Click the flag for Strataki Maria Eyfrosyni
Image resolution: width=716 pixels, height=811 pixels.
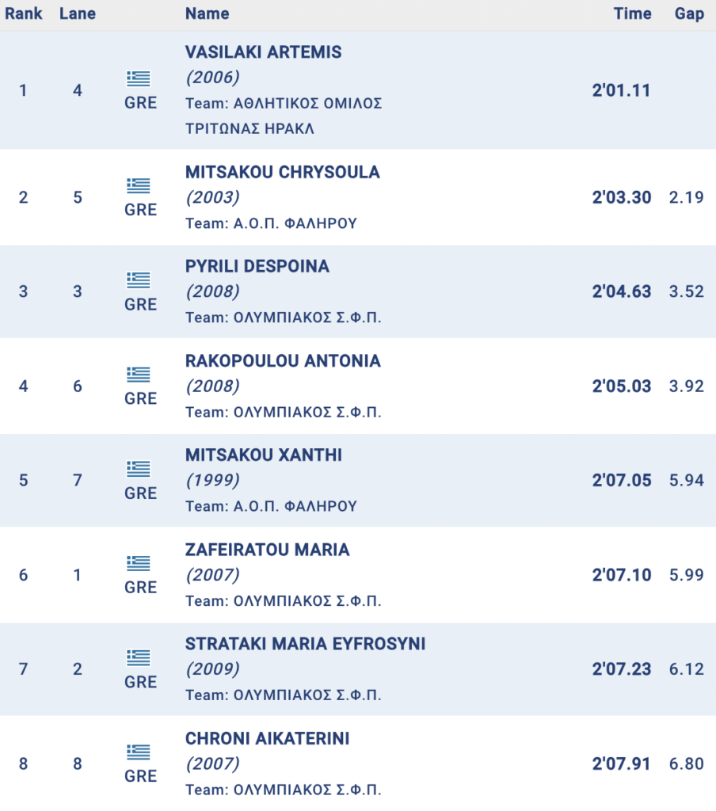139,657
